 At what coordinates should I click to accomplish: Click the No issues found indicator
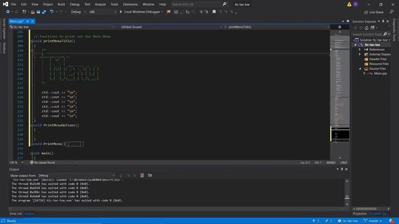point(42,162)
